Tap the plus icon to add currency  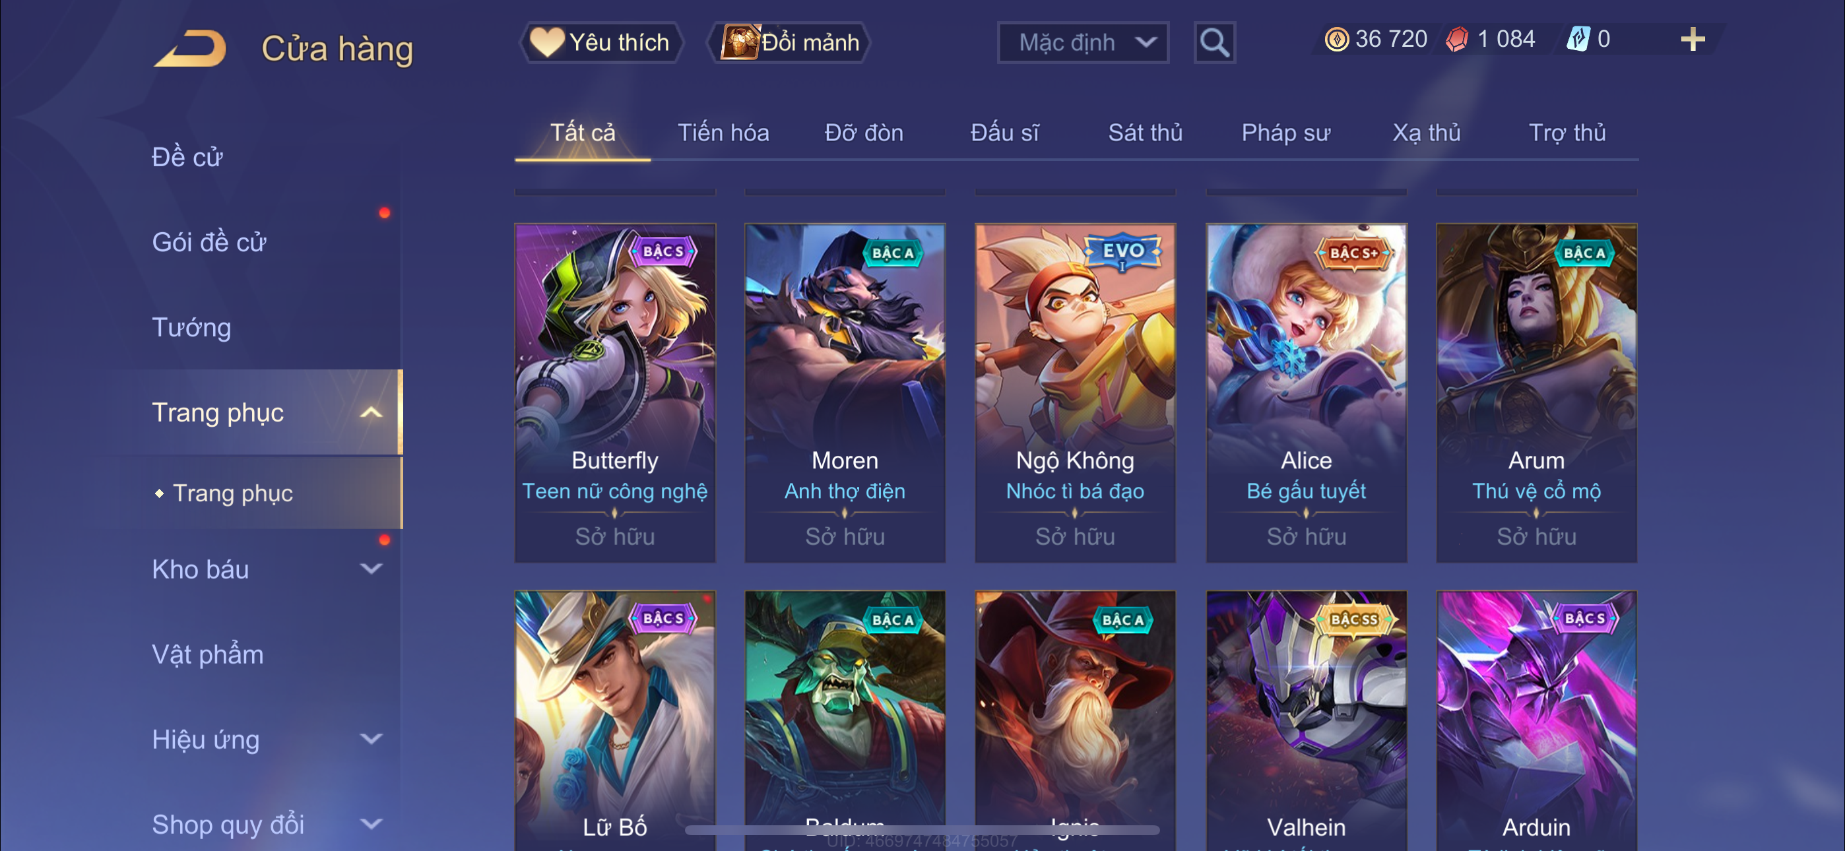tap(1693, 40)
